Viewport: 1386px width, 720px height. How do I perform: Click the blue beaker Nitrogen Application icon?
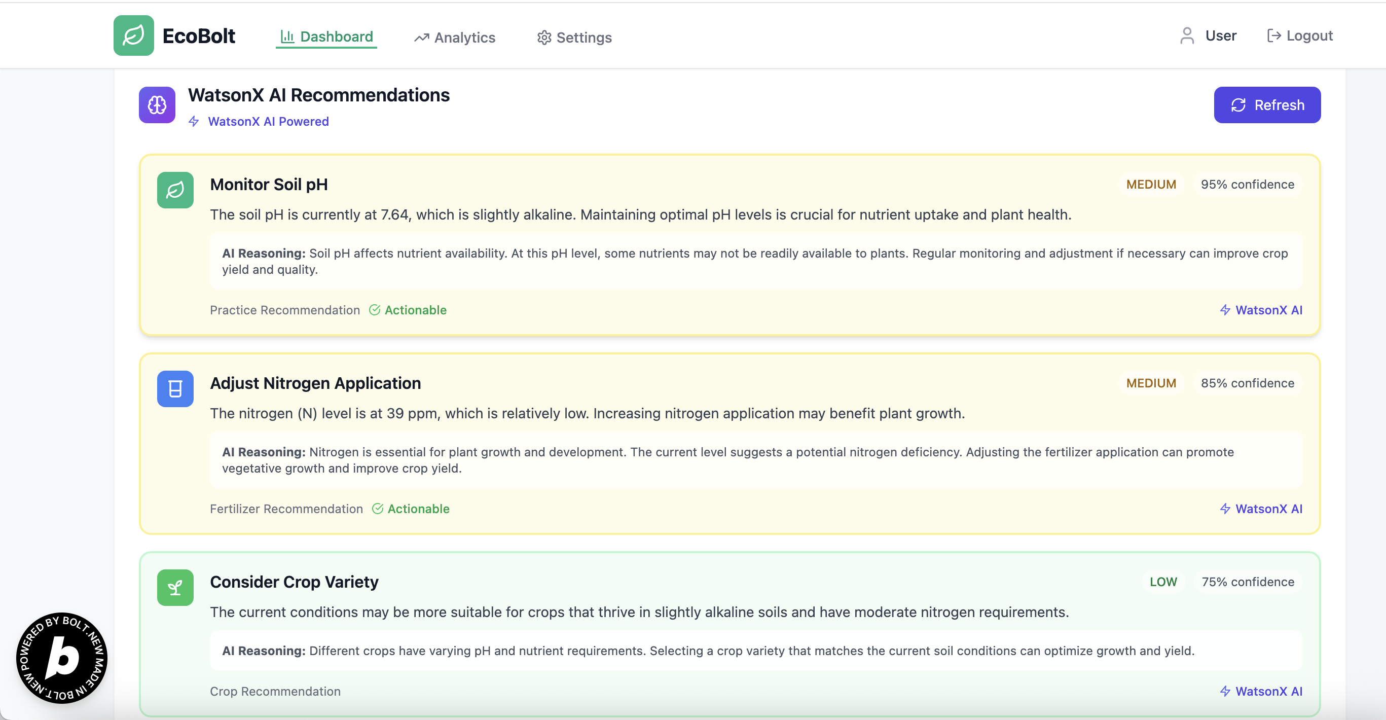coord(175,388)
